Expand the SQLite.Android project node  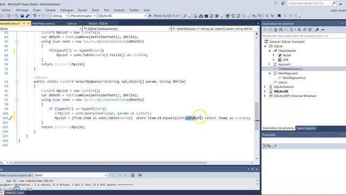click(265, 87)
